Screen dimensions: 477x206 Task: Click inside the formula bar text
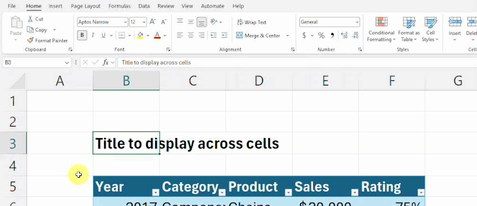point(156,63)
